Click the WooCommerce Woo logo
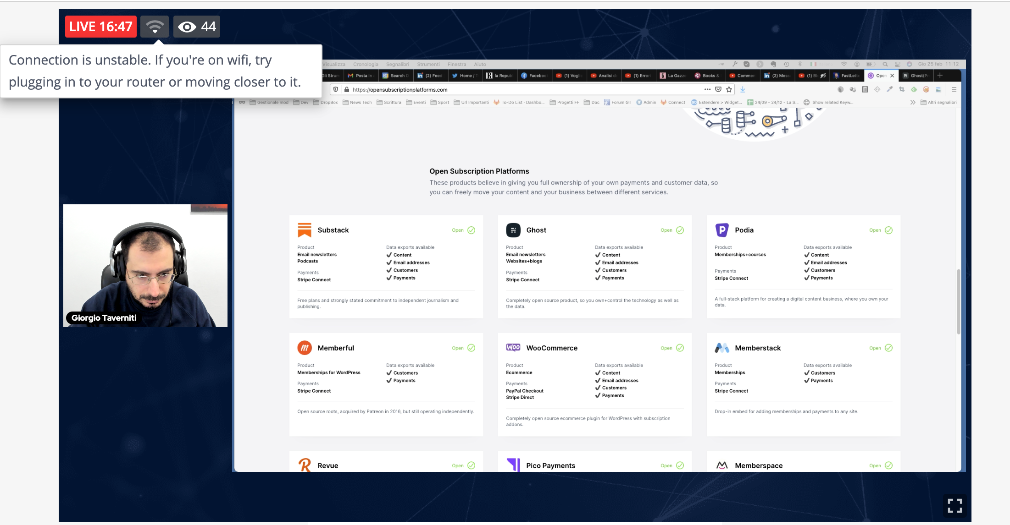This screenshot has width=1010, height=525. pos(513,347)
